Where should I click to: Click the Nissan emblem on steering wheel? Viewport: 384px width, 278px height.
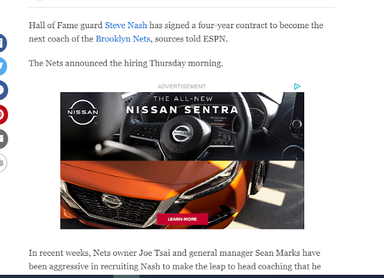click(182, 134)
